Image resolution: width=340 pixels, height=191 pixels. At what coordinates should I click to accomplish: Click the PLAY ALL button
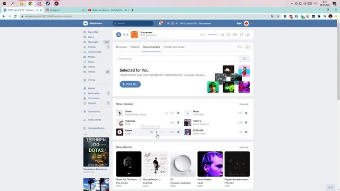130,84
